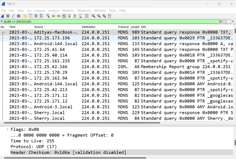Sort packets by Info column header
The height and width of the screenshot is (159, 236).
point(187,27)
